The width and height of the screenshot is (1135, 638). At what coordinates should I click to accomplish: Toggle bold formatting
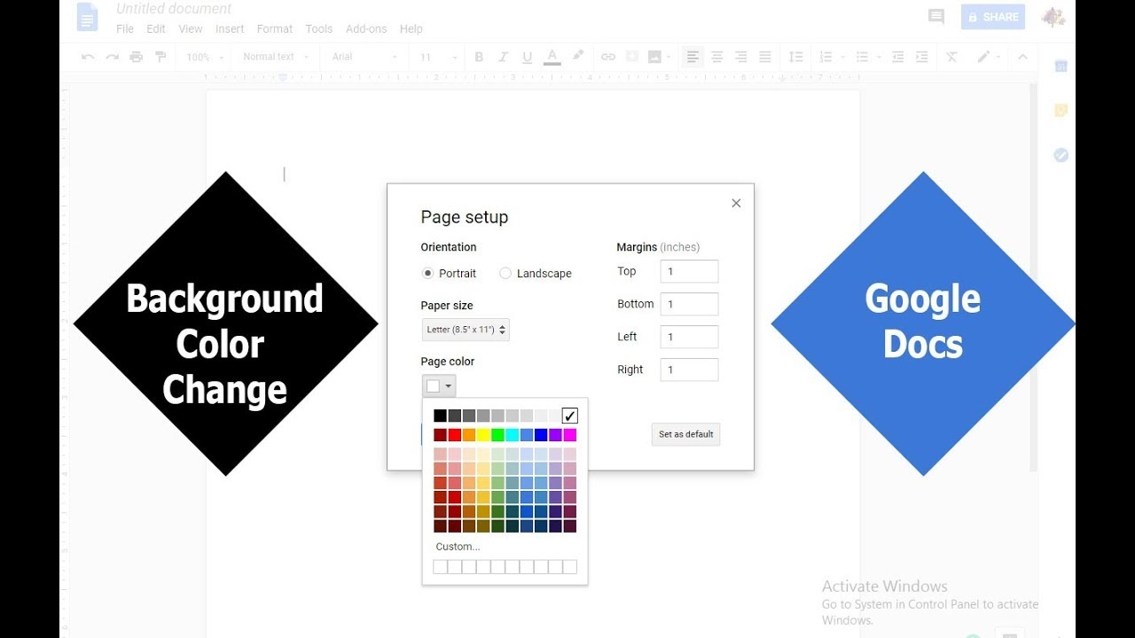point(479,56)
